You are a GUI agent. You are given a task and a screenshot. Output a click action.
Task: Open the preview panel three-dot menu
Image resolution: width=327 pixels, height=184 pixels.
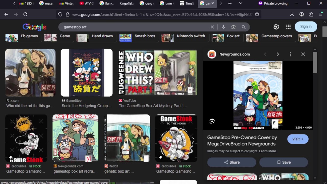click(x=290, y=54)
